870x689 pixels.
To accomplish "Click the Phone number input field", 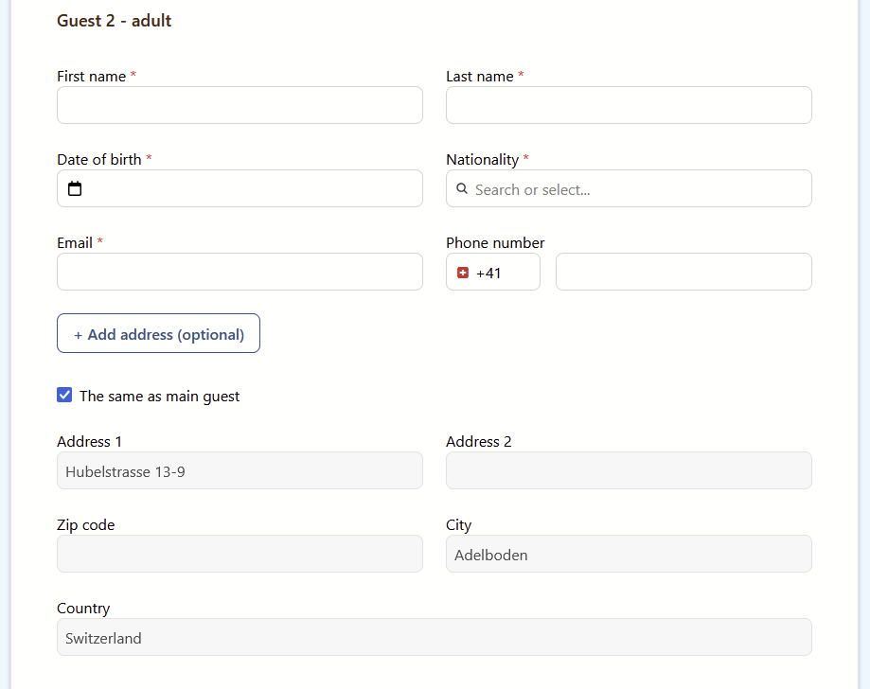I will 684,272.
